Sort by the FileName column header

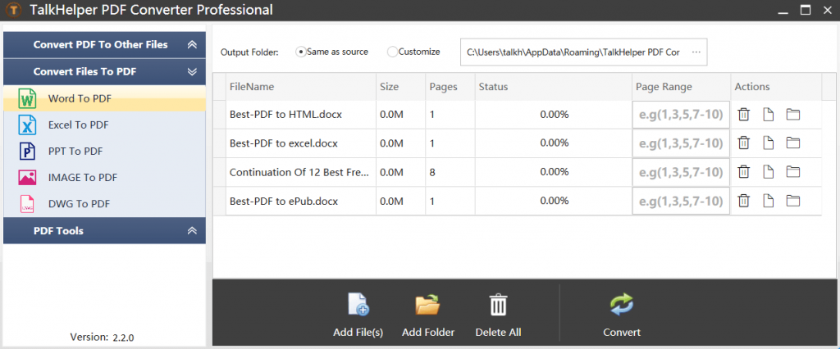tap(300, 87)
